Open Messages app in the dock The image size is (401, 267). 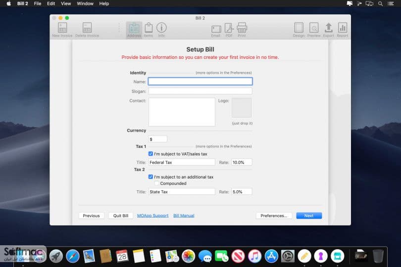205,256
